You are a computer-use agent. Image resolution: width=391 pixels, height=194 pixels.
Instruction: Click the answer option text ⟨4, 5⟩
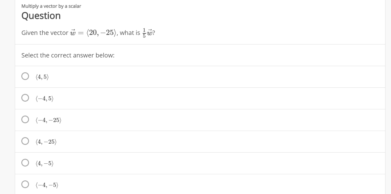(x=42, y=77)
